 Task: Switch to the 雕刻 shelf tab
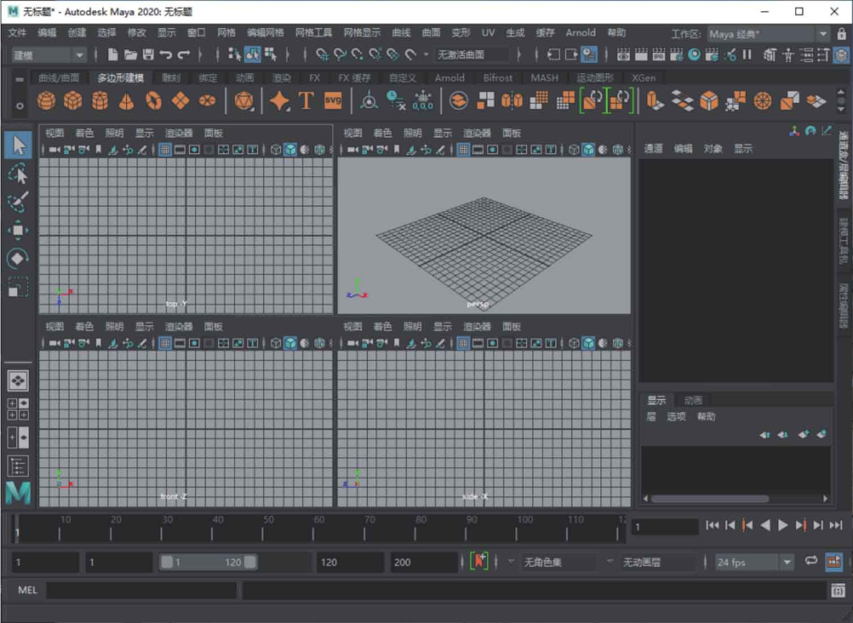click(x=171, y=78)
